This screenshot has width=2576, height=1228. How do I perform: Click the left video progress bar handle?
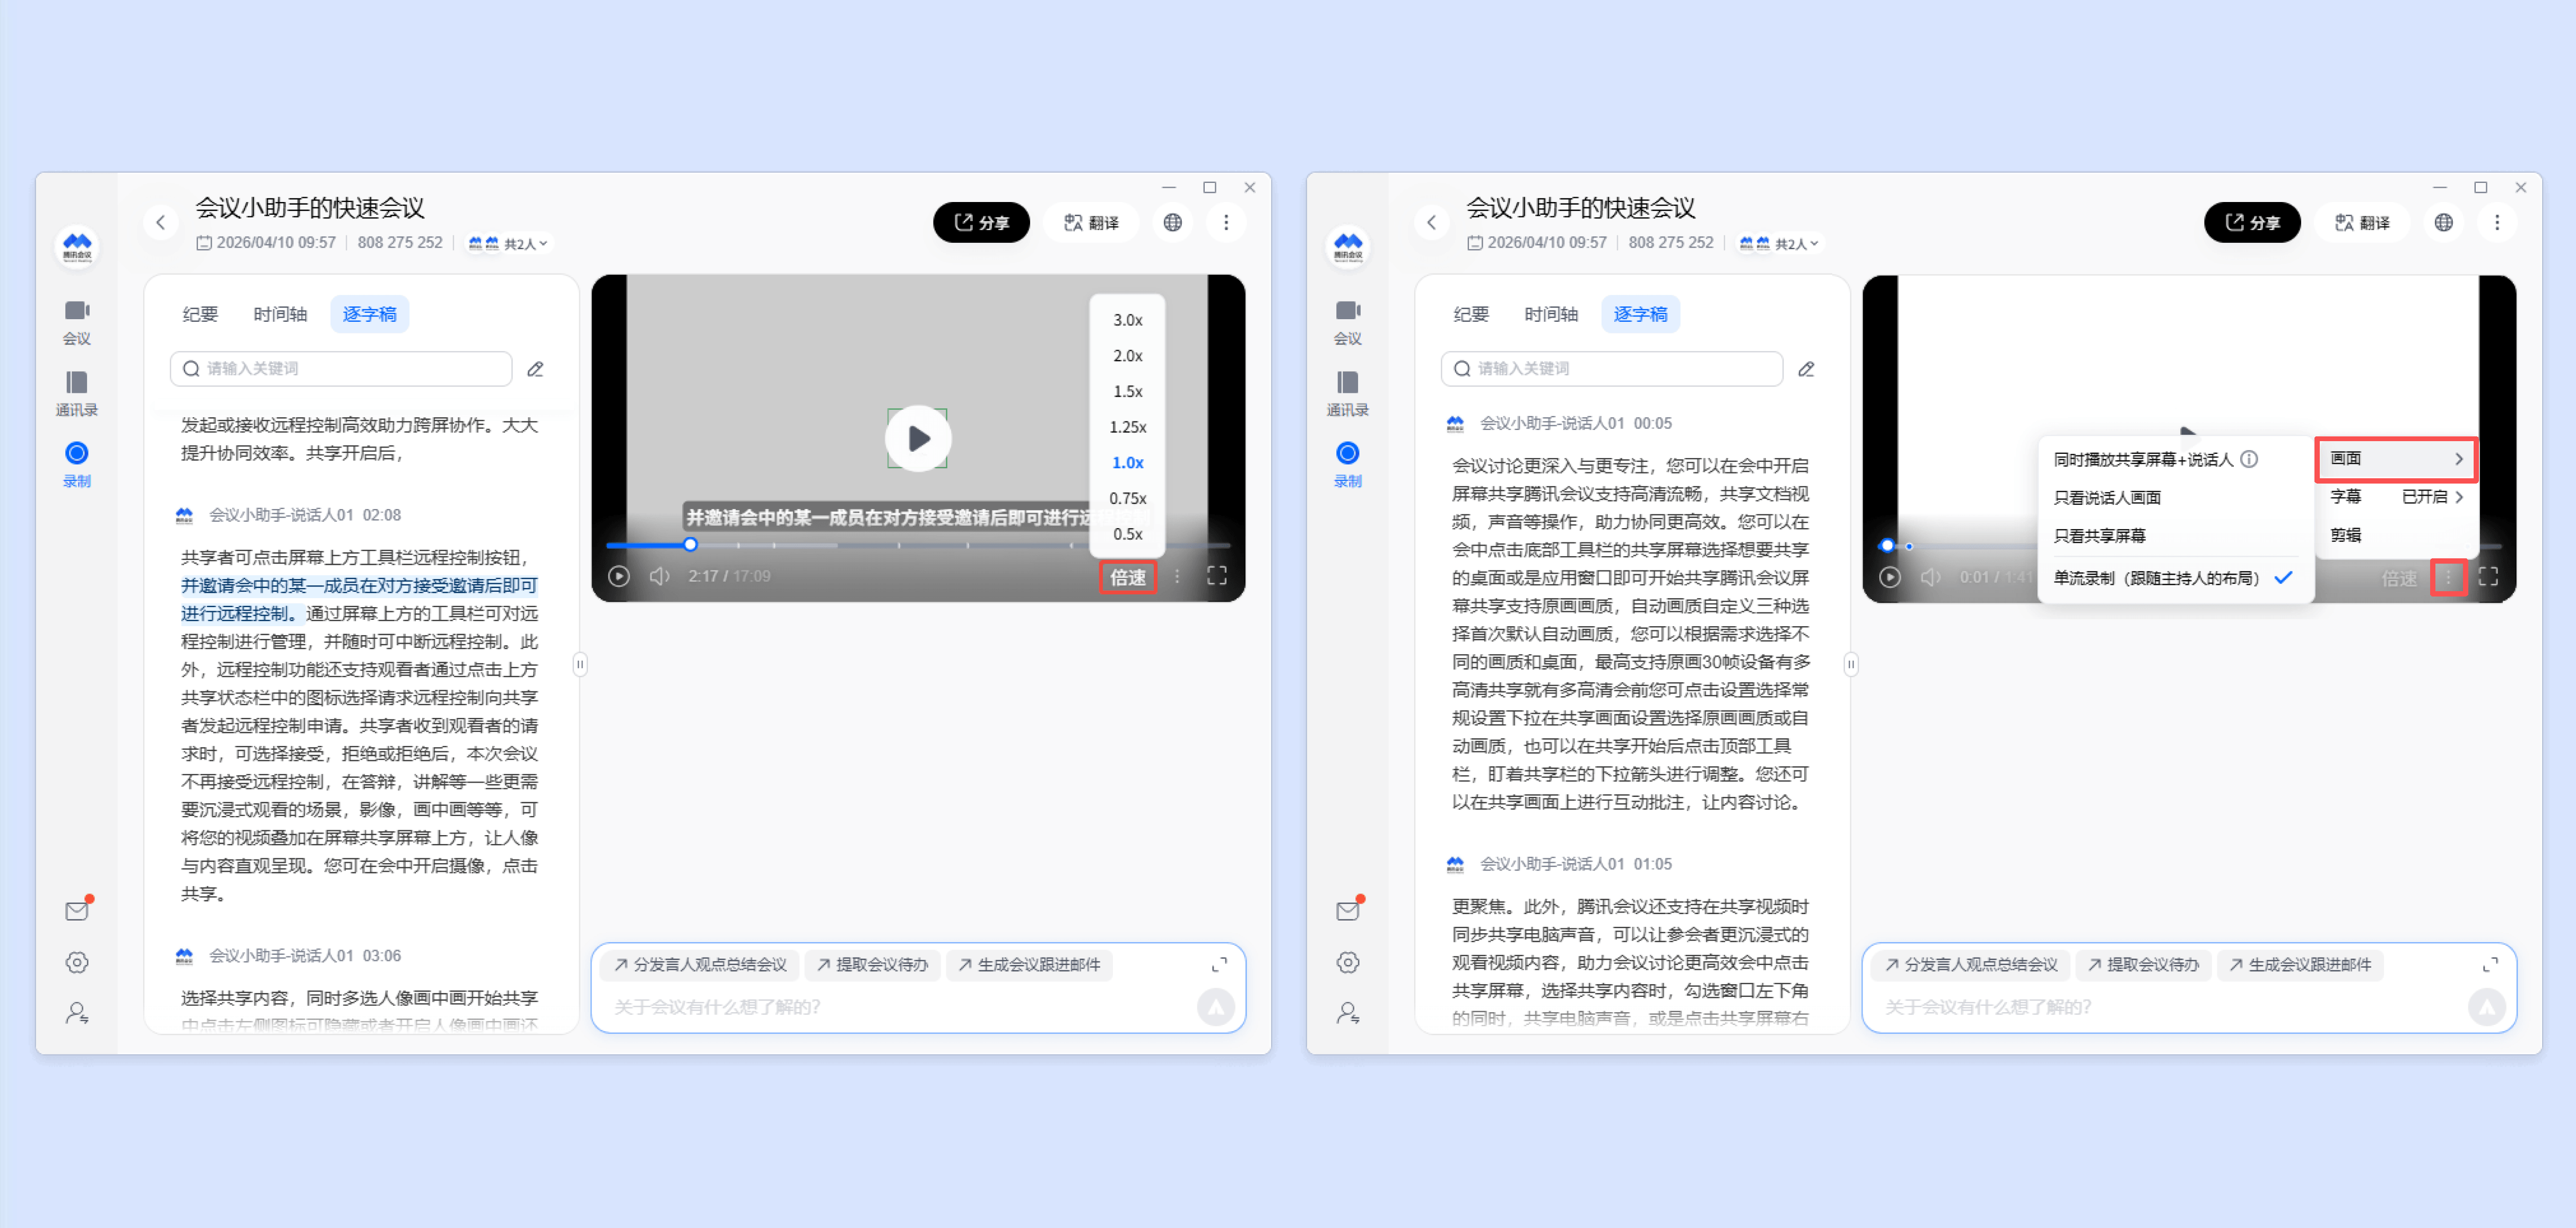(690, 545)
